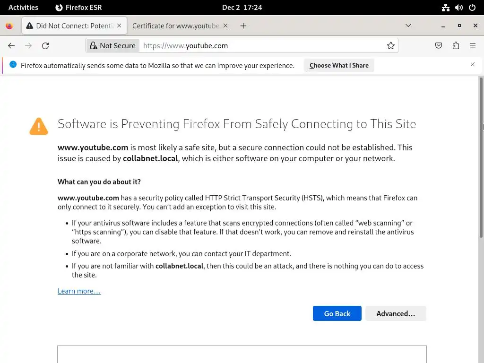Viewport: 484px width, 363px height.
Task: Switch to the Certificate for www.youtube tab
Action: [x=175, y=26]
